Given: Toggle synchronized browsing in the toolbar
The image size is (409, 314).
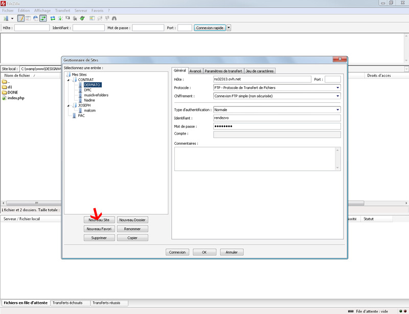Looking at the screenshot, I should pyautogui.click(x=107, y=18).
